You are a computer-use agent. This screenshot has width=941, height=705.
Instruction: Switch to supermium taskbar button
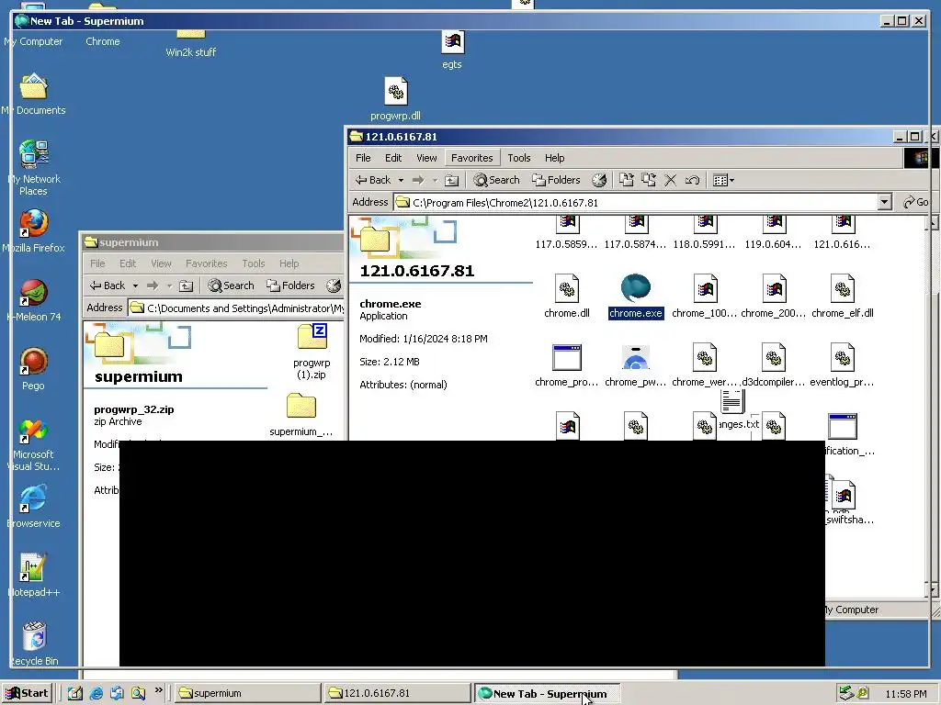click(x=247, y=693)
